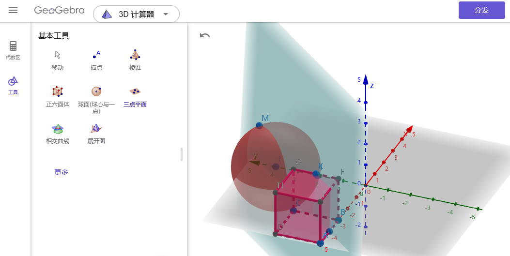The width and height of the screenshot is (510, 256).
Task: Switch to the Tools (工具) tab
Action: [x=13, y=85]
